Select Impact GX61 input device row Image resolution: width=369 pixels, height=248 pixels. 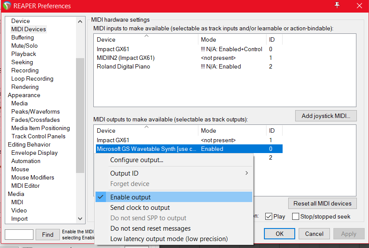(188, 49)
